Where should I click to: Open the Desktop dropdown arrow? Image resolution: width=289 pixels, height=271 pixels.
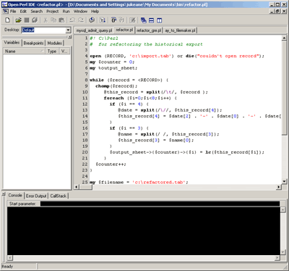(68, 30)
